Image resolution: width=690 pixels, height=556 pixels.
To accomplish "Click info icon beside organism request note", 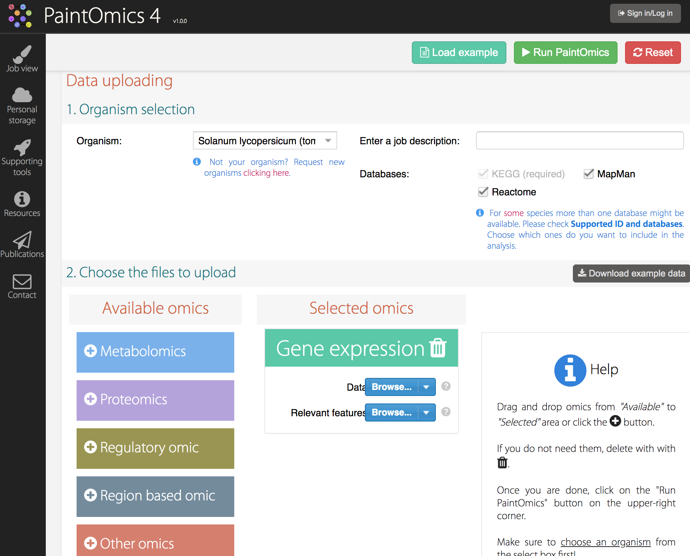I will click(197, 162).
